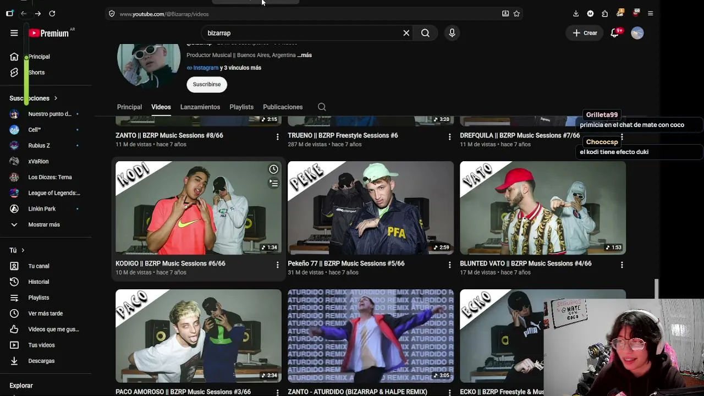Viewport: 704px width, 396px height.
Task: Start voice search with the microphone
Action: click(x=452, y=33)
